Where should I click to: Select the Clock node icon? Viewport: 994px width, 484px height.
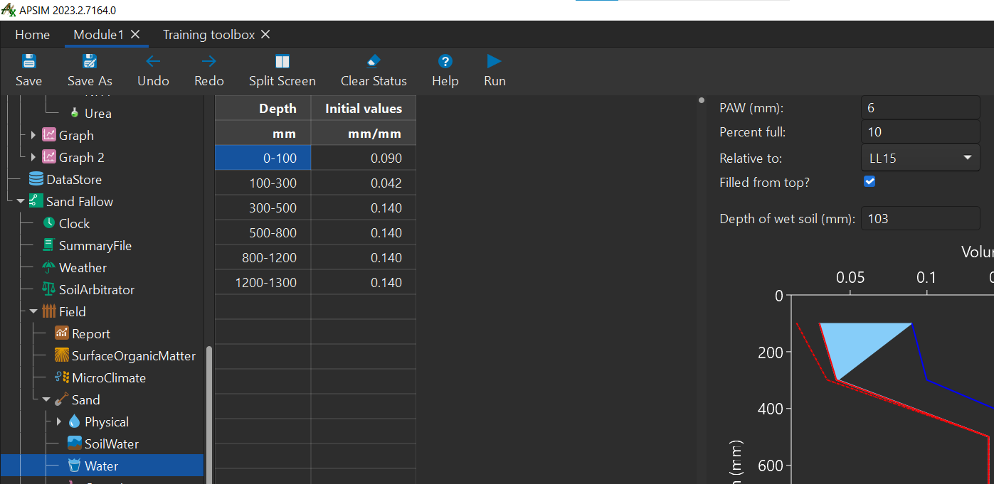pyautogui.click(x=48, y=223)
